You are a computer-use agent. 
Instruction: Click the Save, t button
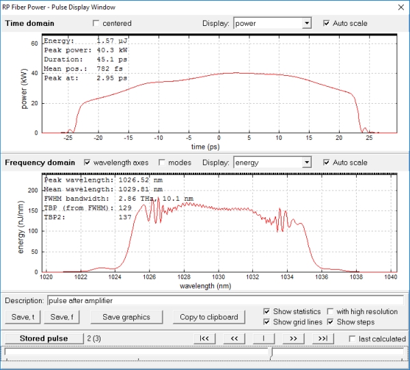click(23, 317)
